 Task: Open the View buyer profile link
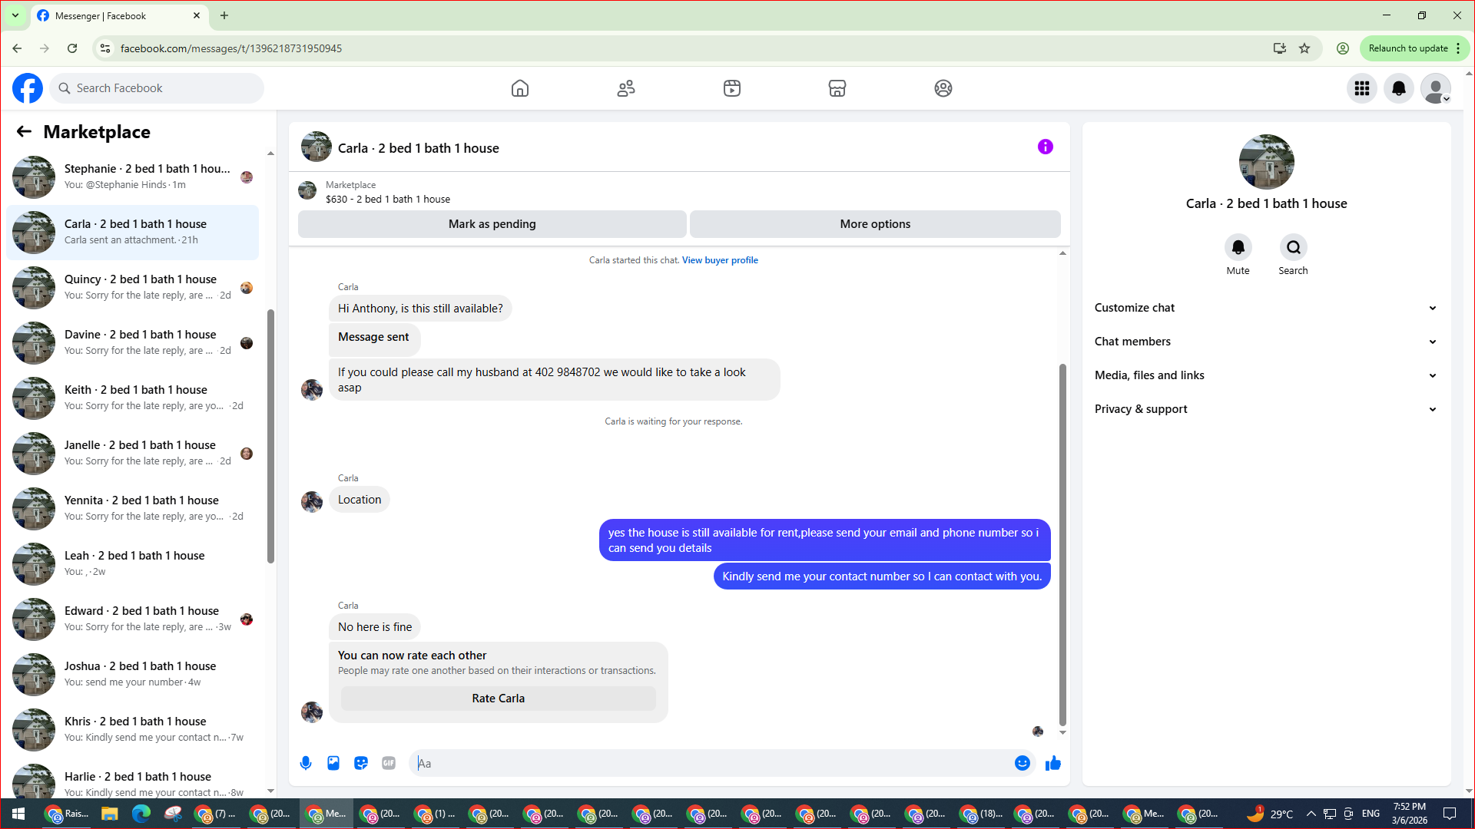(x=720, y=260)
